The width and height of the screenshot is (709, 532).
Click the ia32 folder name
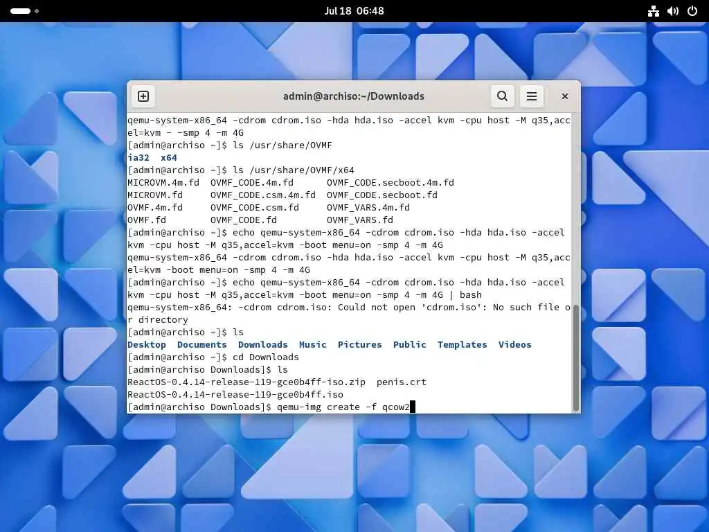138,158
